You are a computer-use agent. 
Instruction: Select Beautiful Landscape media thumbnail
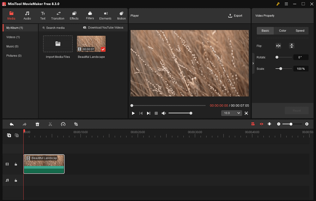tap(91, 44)
